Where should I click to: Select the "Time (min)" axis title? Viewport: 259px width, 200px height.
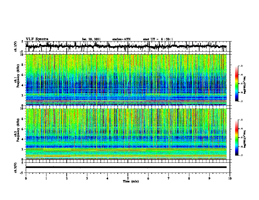coord(131,181)
